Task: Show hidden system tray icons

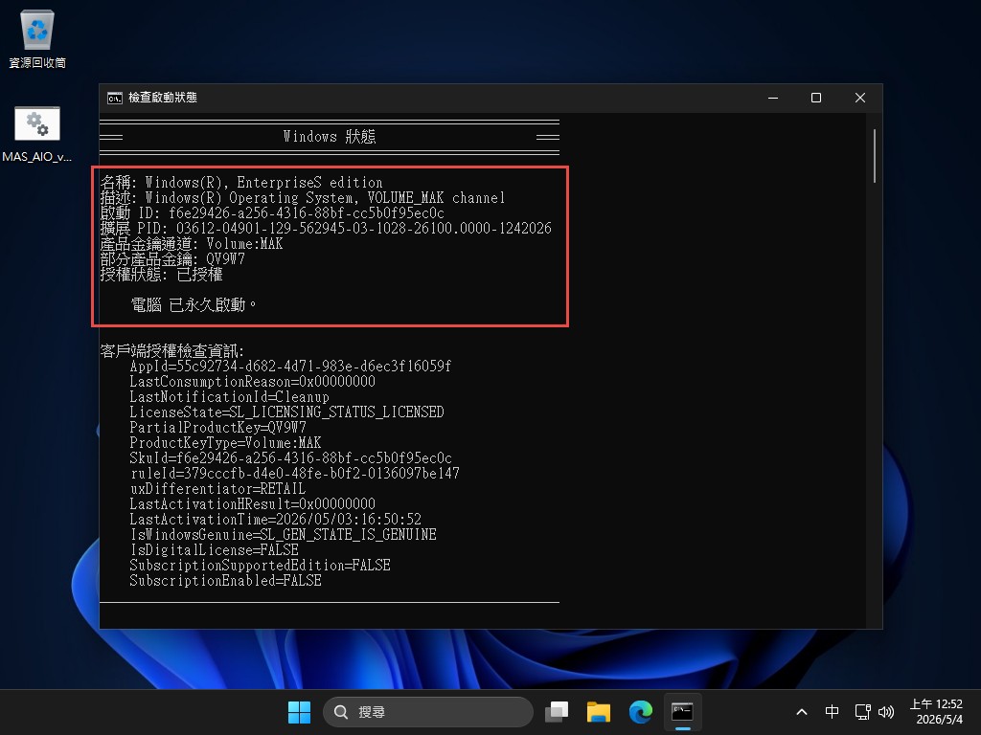Action: tap(802, 712)
